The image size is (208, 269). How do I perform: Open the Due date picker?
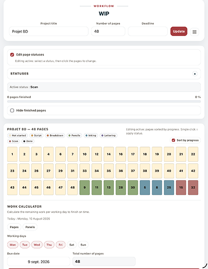tap(38, 261)
